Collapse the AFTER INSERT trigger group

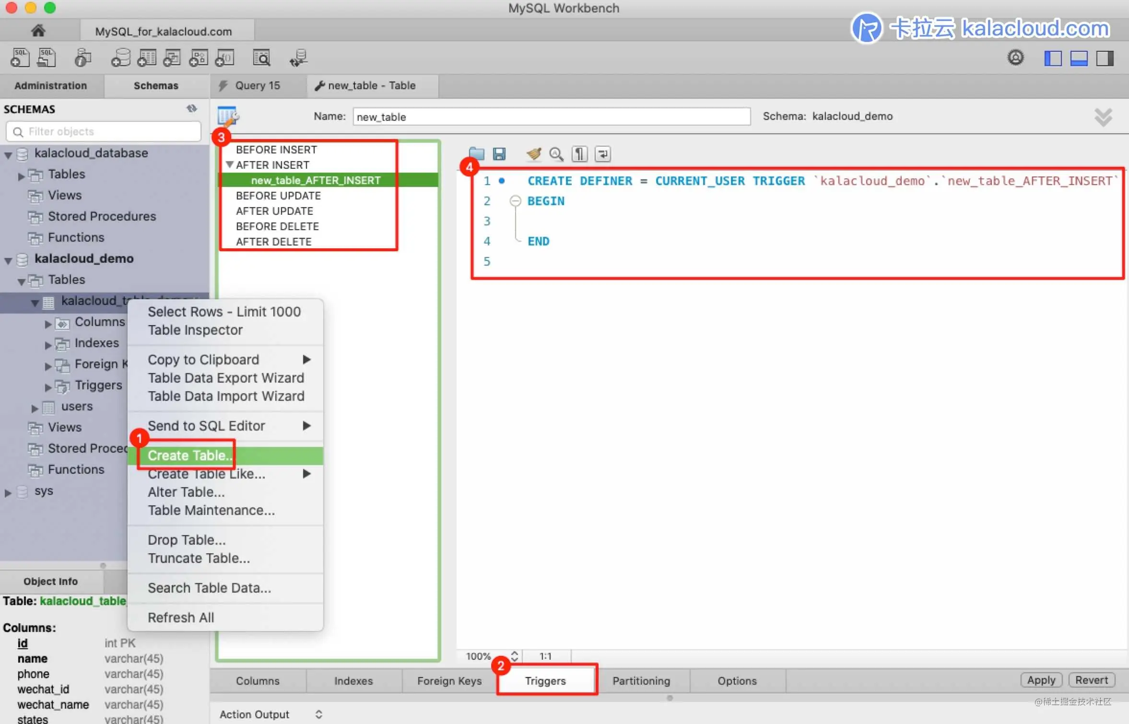point(230,164)
